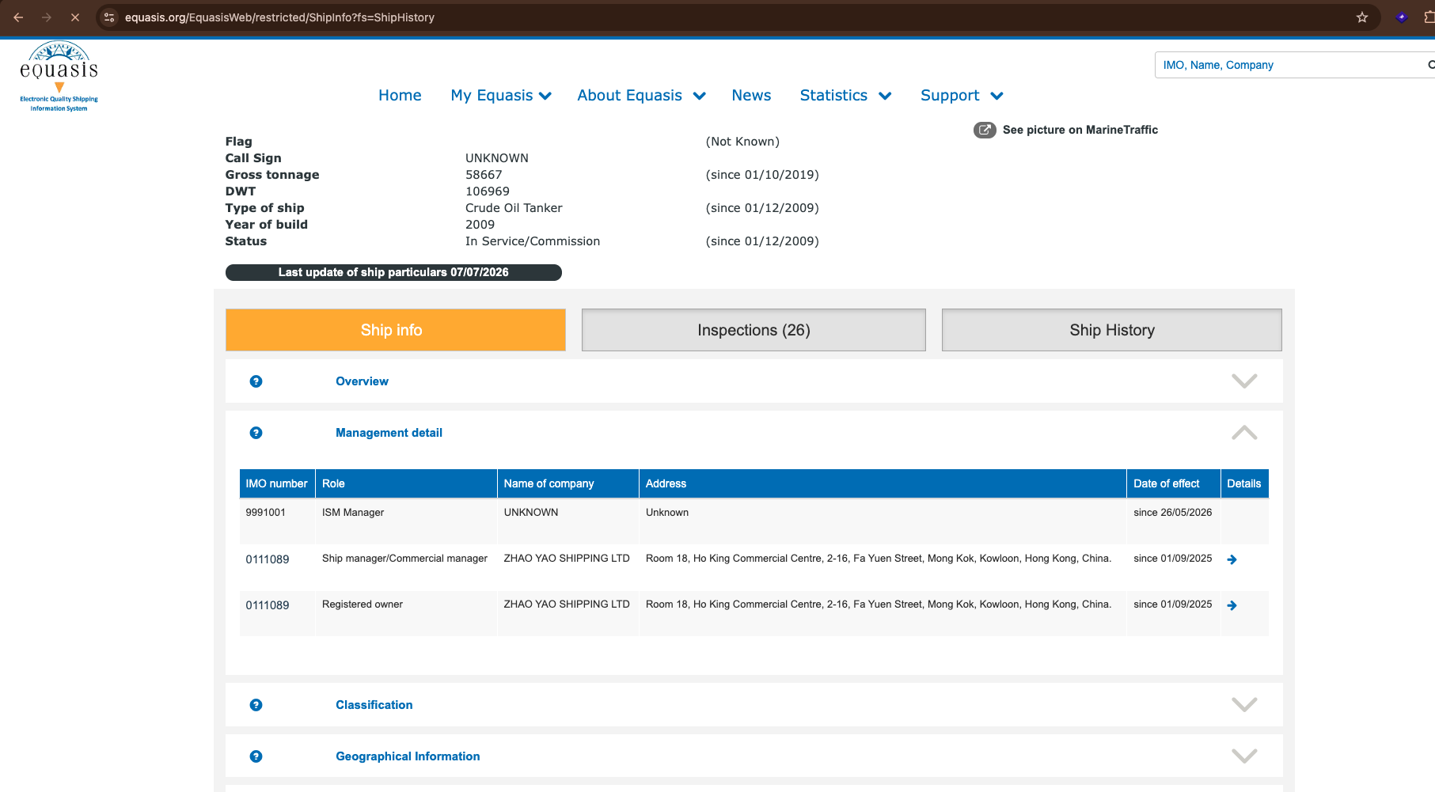Image resolution: width=1435 pixels, height=792 pixels.
Task: Open the News page
Action: pos(751,96)
